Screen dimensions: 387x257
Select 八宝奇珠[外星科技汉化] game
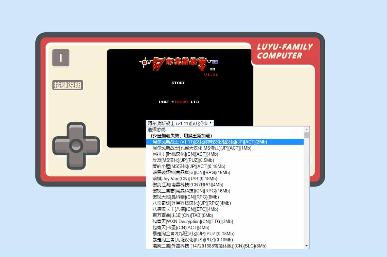point(224,203)
